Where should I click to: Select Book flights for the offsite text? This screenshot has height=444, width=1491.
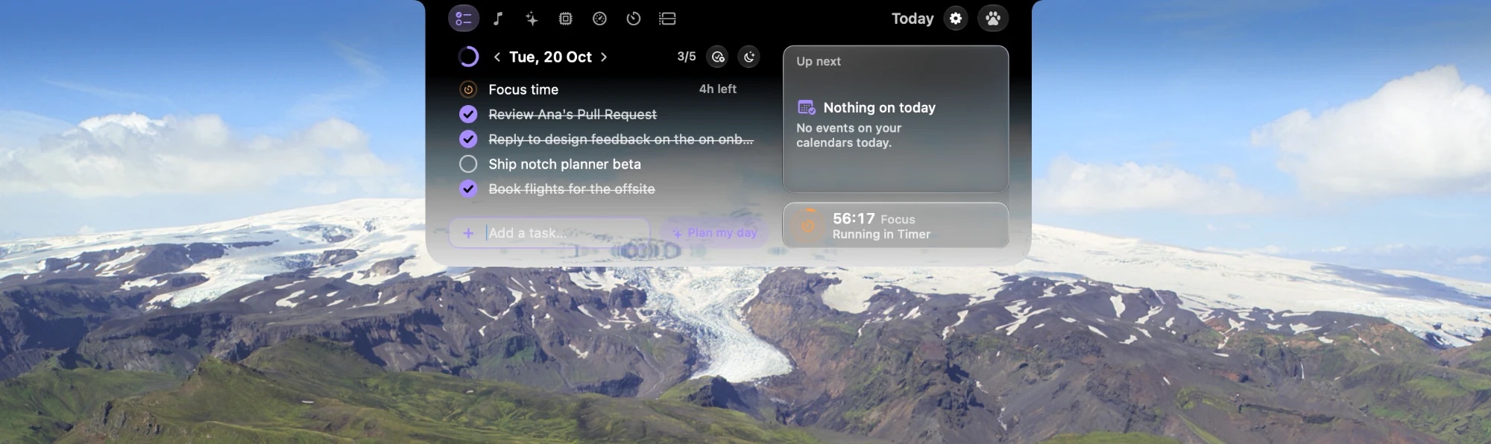[572, 189]
